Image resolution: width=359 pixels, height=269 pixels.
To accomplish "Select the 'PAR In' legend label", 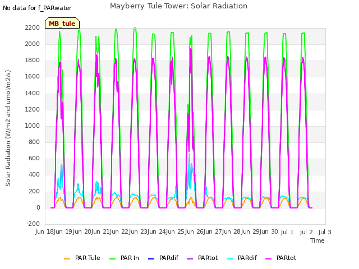I will click(x=130, y=258).
